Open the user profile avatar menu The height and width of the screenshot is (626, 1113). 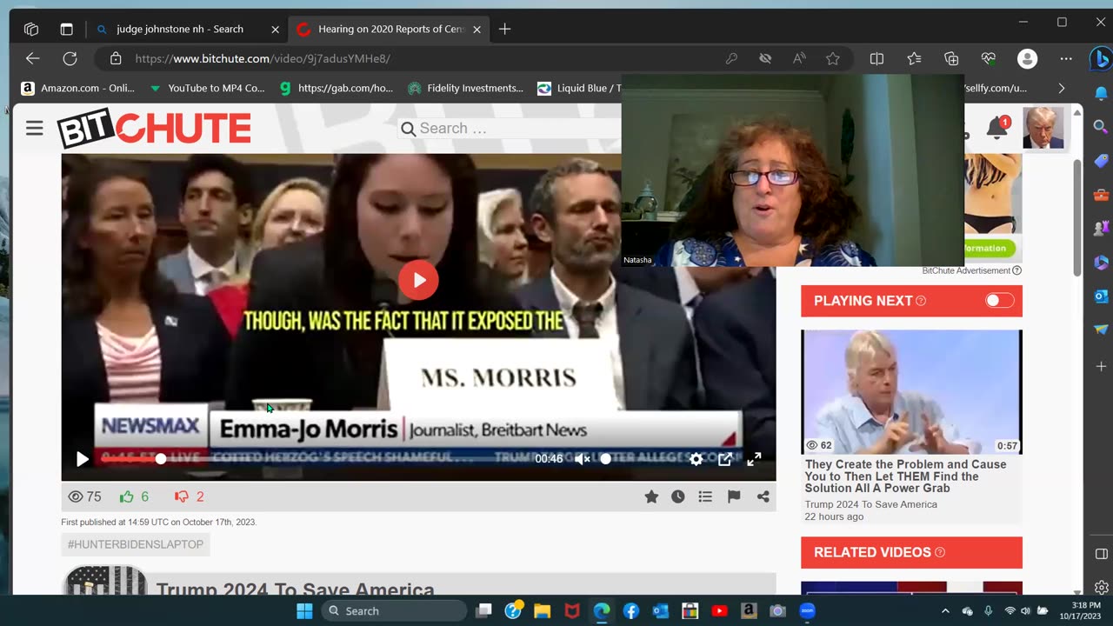tap(1043, 129)
